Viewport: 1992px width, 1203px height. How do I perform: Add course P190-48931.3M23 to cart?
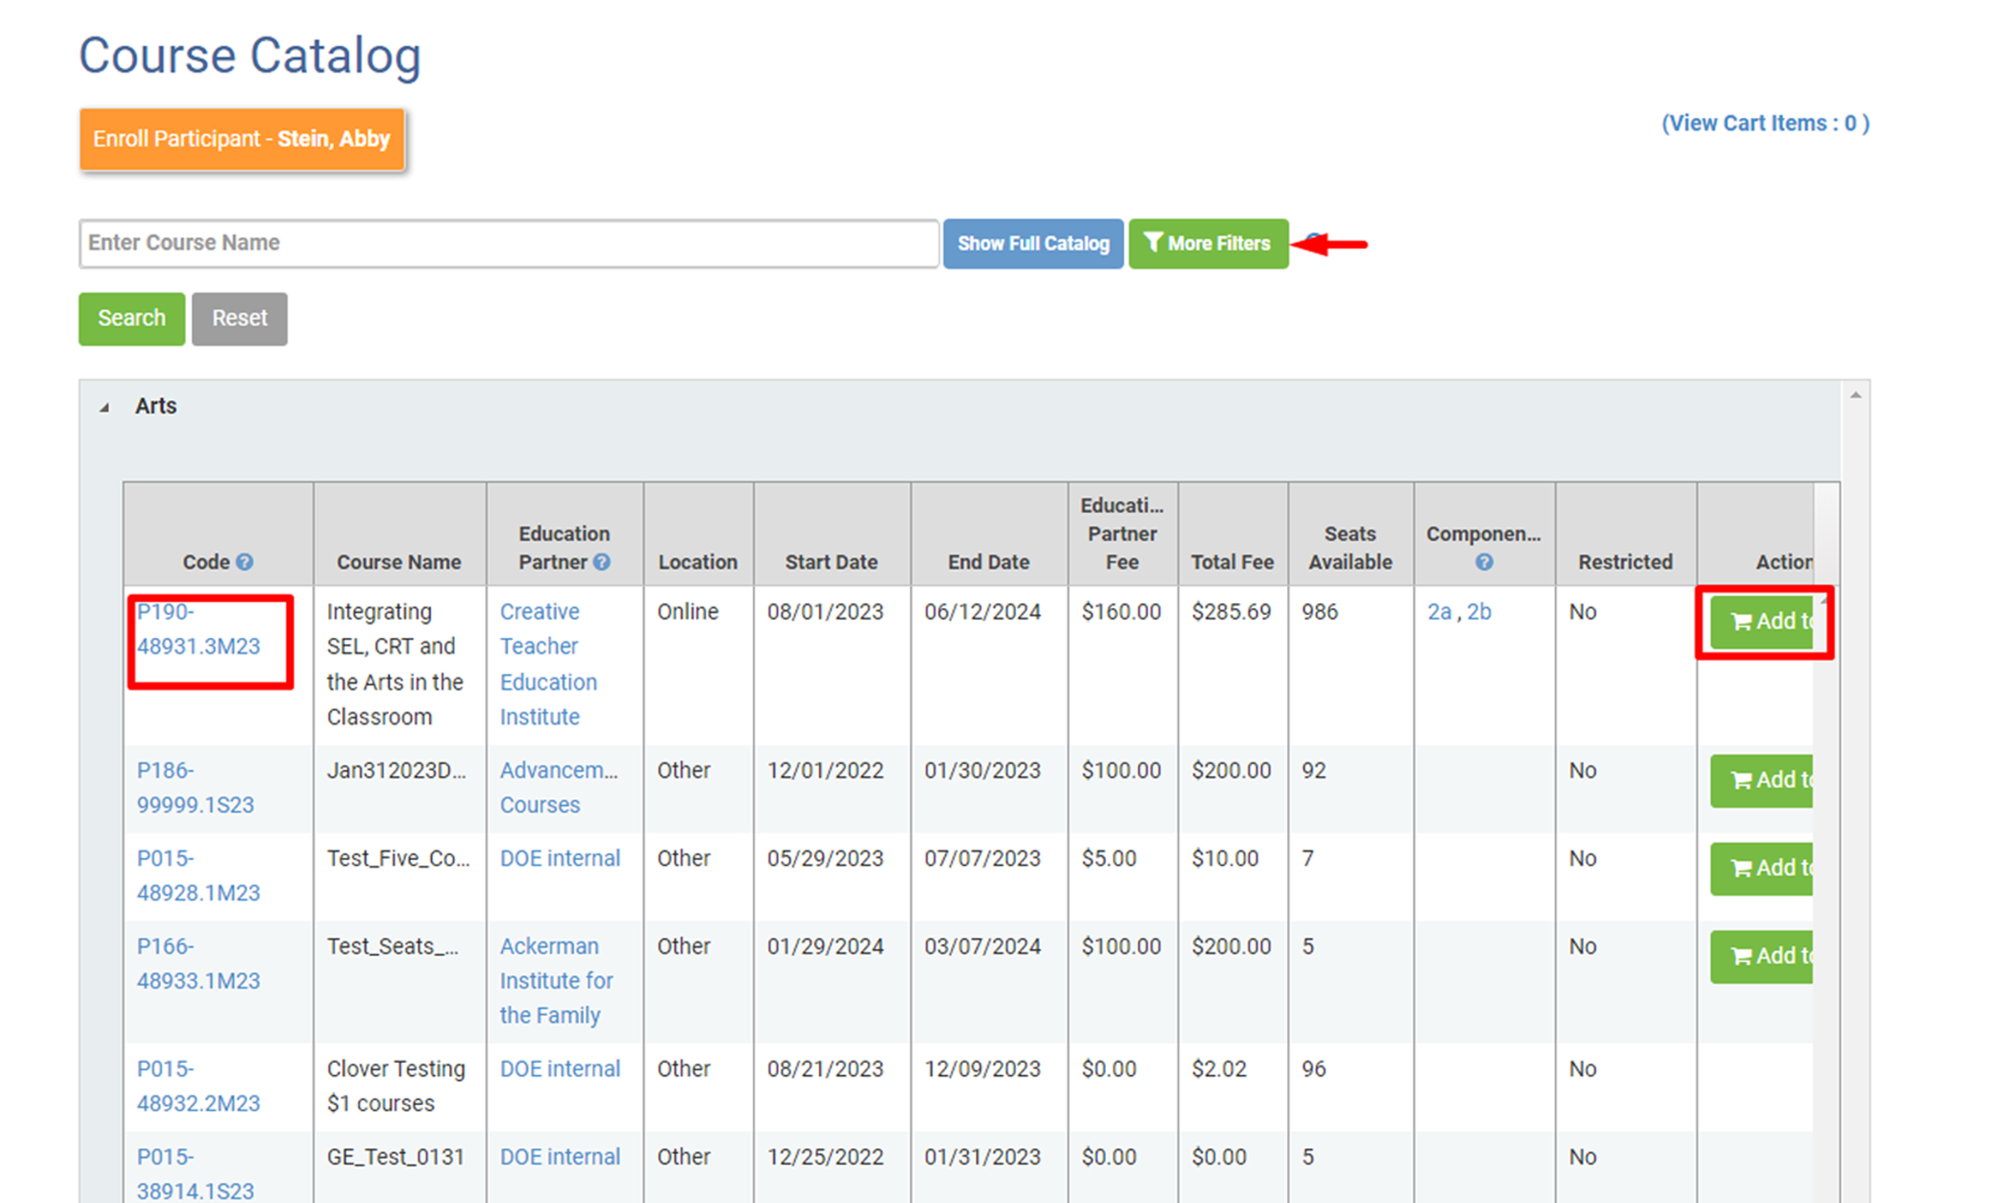[x=1763, y=622]
